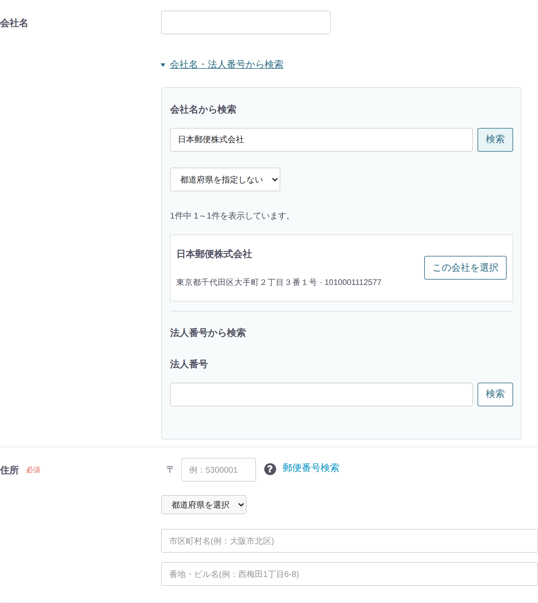The width and height of the screenshot is (538, 603).
Task: Click the 会社名から検索 heading
Action: click(x=203, y=110)
